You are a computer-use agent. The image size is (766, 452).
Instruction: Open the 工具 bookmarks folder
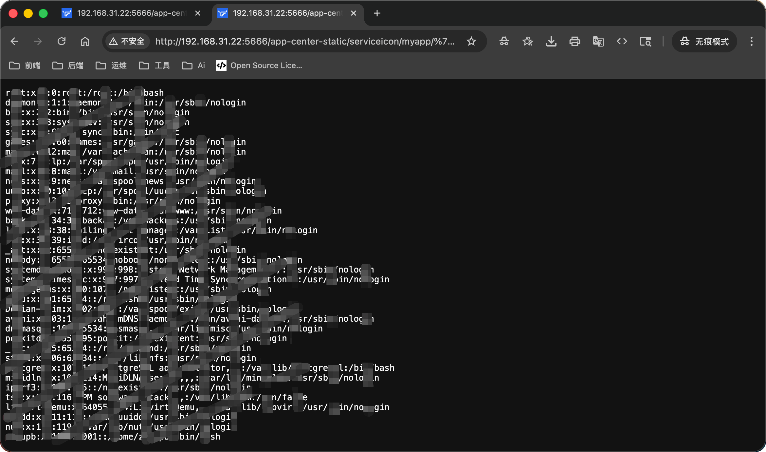coord(154,66)
